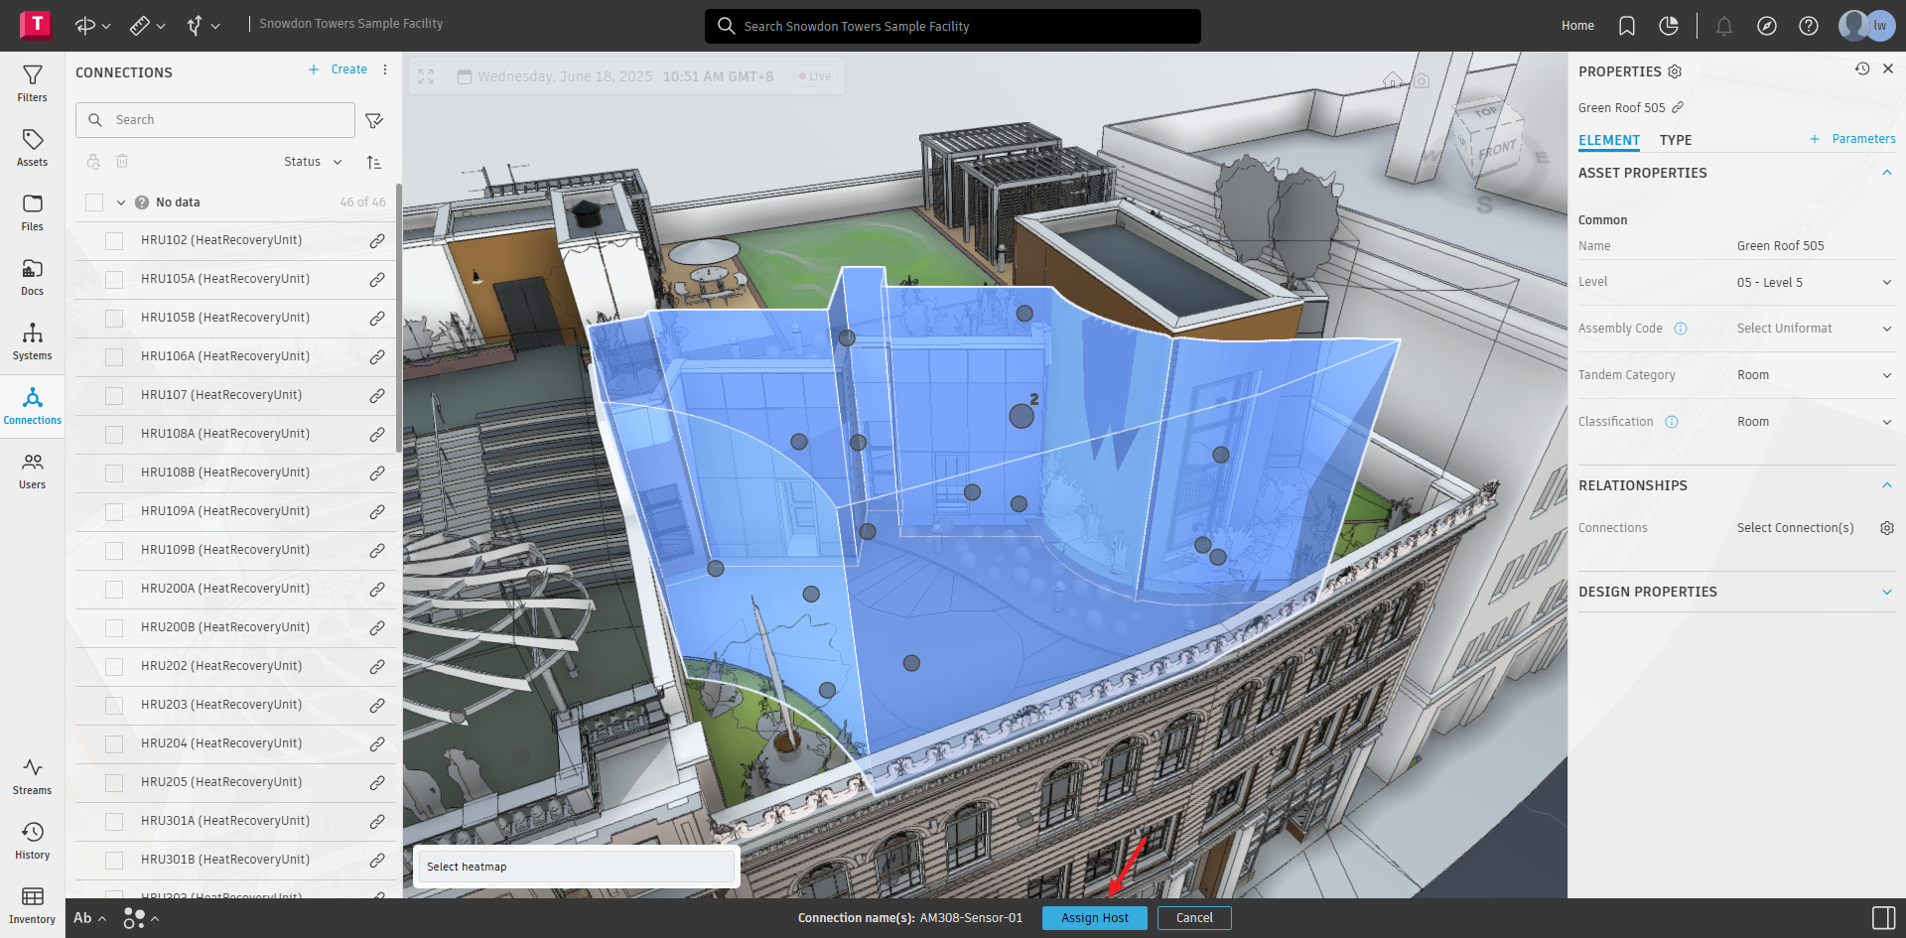Click the connections filter funnel icon

point(374,120)
